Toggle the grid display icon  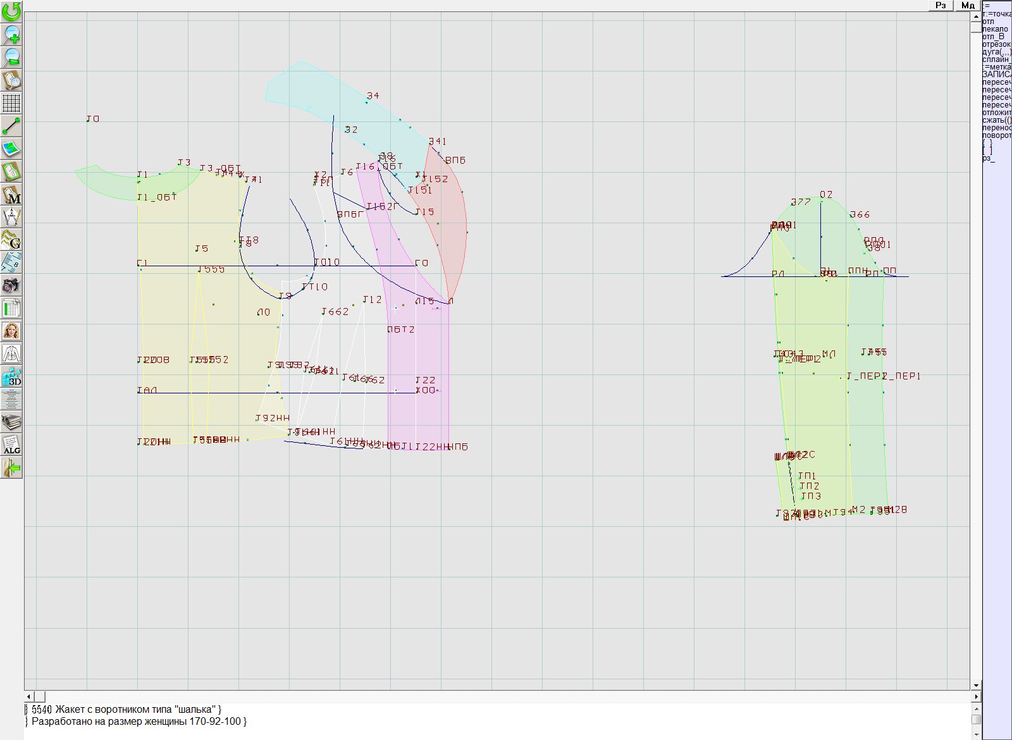coord(11,102)
